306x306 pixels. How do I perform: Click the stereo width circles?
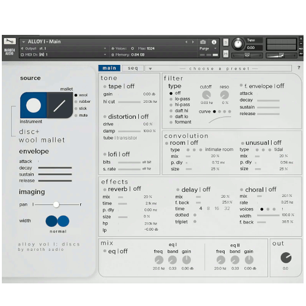click(58, 221)
